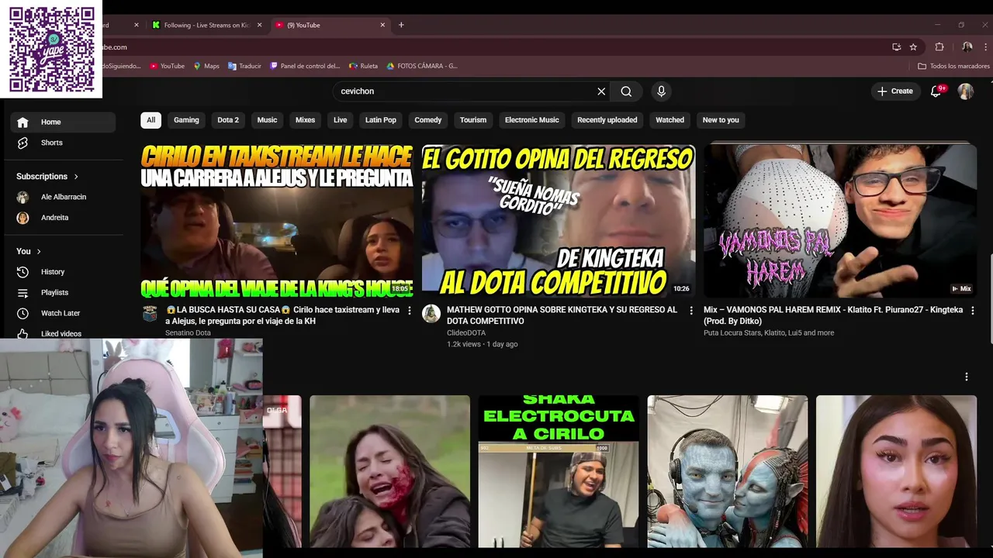The image size is (993, 558).
Task: Select the All filter chip
Action: [x=151, y=120]
